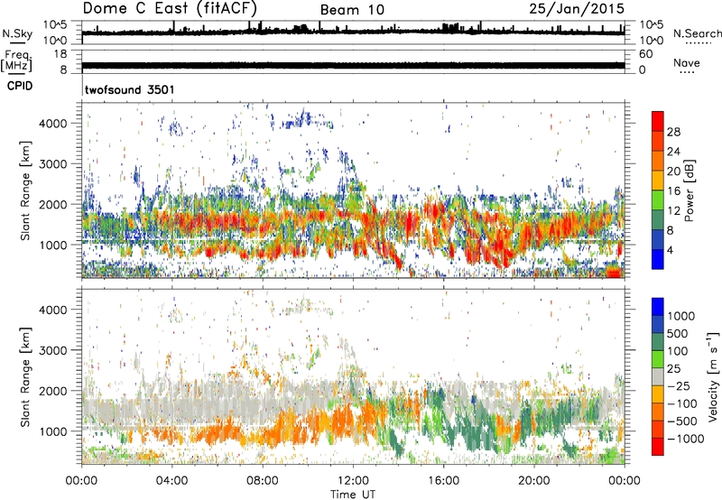
Task: Click the power panel 'Slant Range [km]' label
Action: (25, 190)
